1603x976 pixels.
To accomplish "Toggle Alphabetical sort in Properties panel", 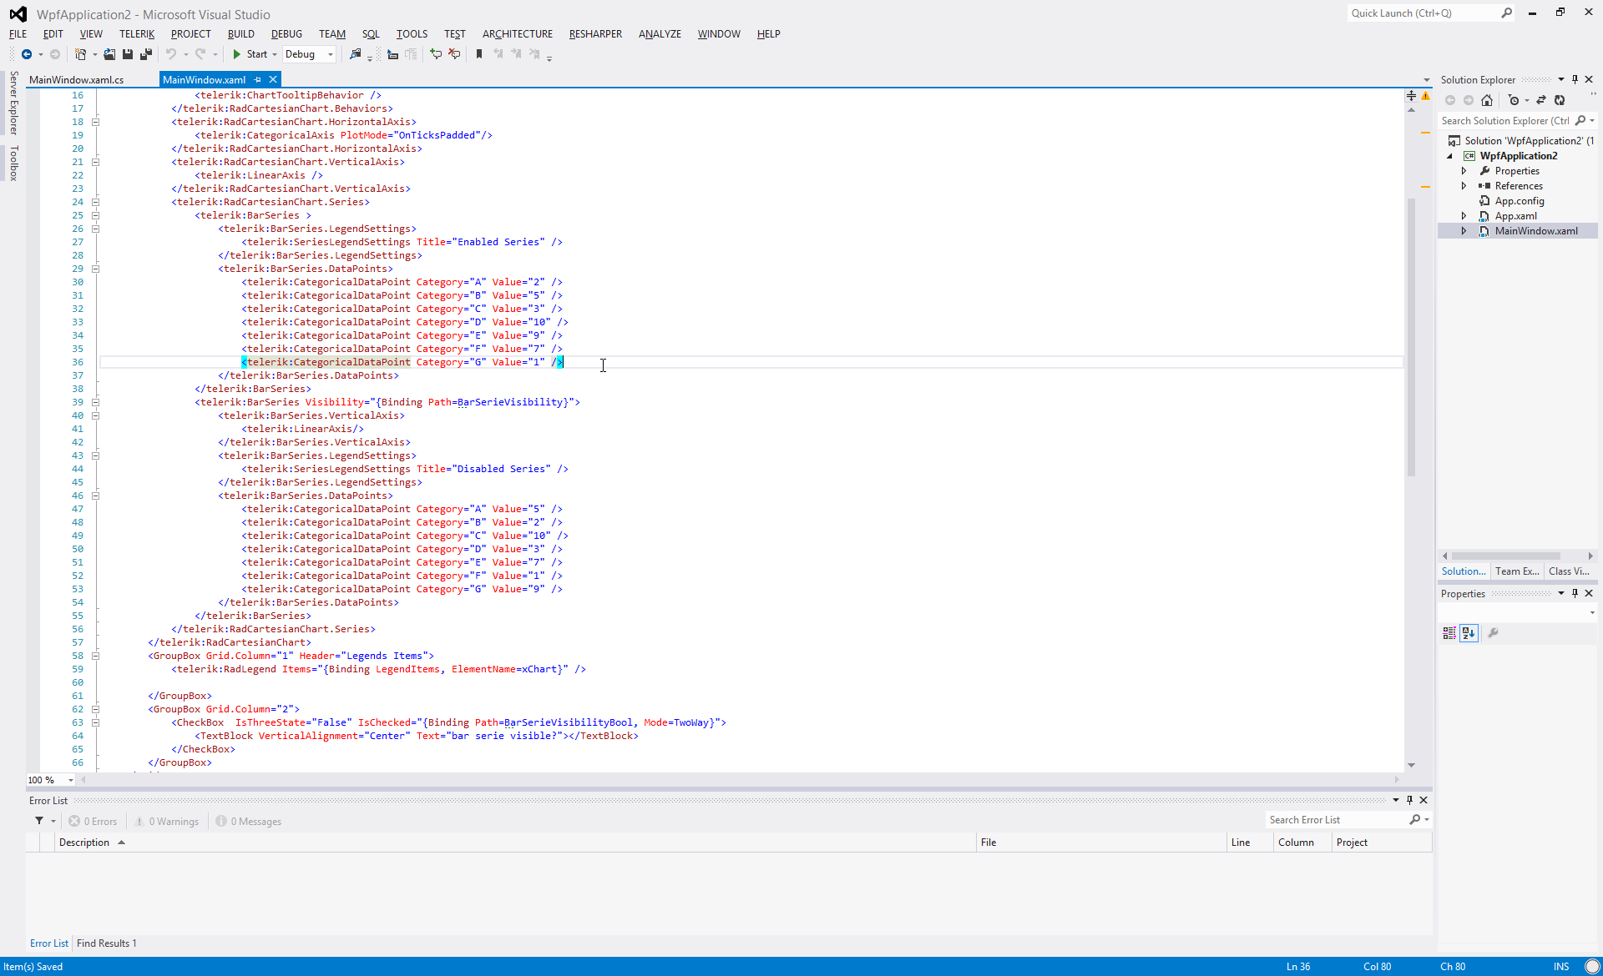I will tap(1469, 633).
